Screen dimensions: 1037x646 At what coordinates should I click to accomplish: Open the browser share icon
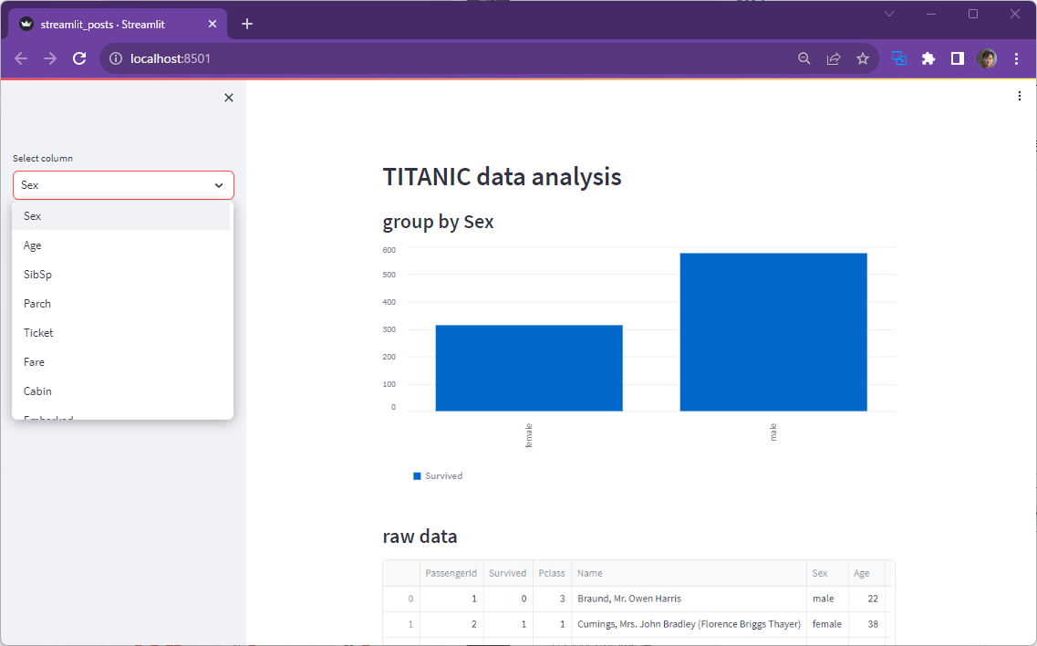point(833,57)
